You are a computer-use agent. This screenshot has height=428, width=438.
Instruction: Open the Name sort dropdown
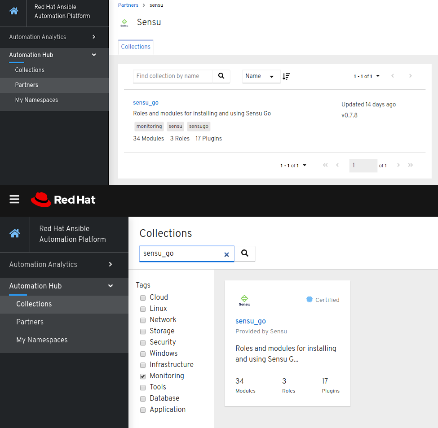coord(261,76)
